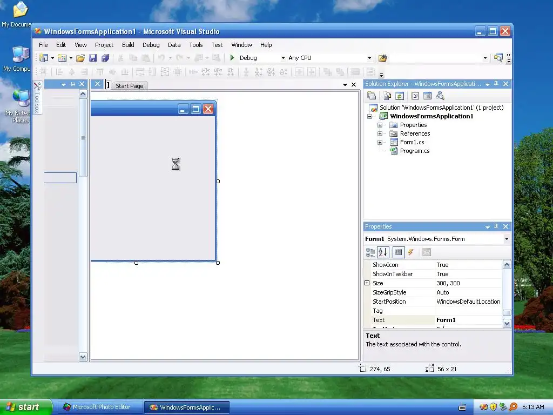Image resolution: width=553 pixels, height=415 pixels.
Task: Click the Solution Explorer Properties icon
Action: (x=371, y=96)
